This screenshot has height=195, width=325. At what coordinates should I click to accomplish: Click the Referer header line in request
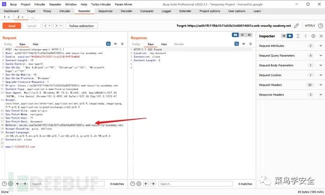pos(64,125)
